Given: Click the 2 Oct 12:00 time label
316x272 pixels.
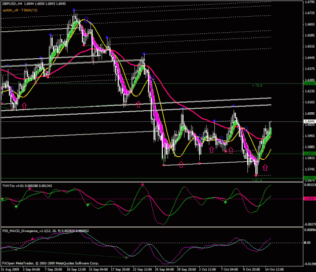Looking at the screenshot, I should point(207,269).
